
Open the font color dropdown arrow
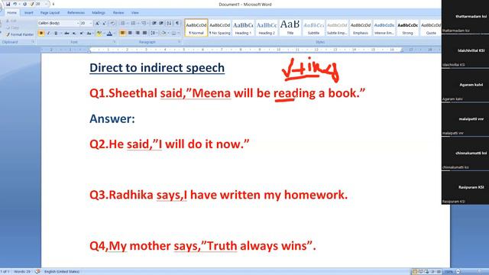[x=114, y=33]
